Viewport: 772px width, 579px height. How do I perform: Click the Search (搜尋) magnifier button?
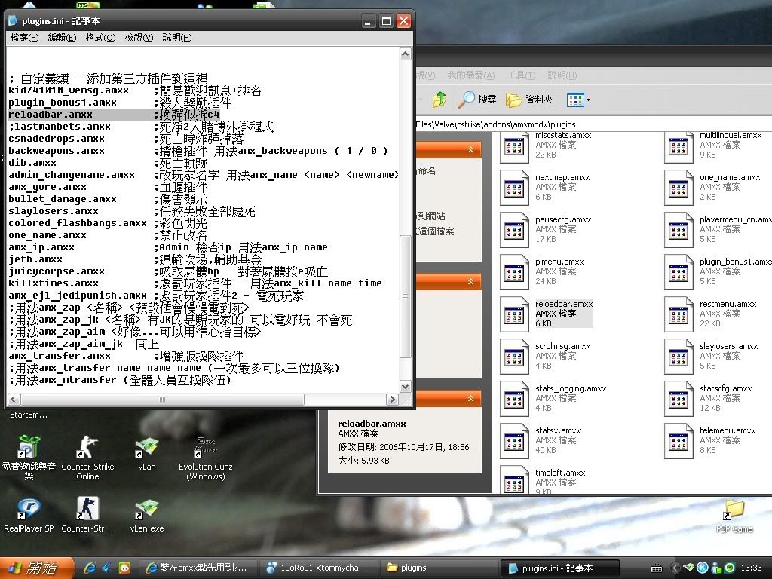(x=478, y=100)
